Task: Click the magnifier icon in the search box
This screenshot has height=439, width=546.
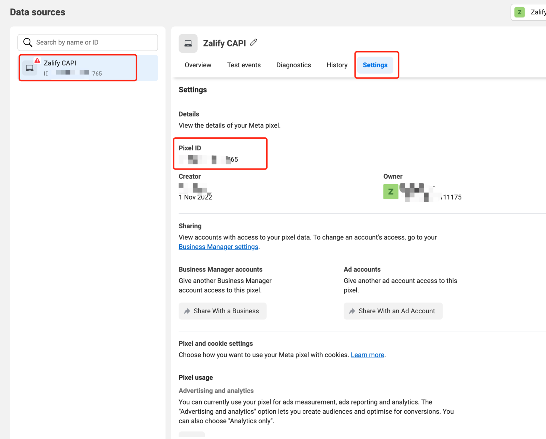Action: click(28, 42)
